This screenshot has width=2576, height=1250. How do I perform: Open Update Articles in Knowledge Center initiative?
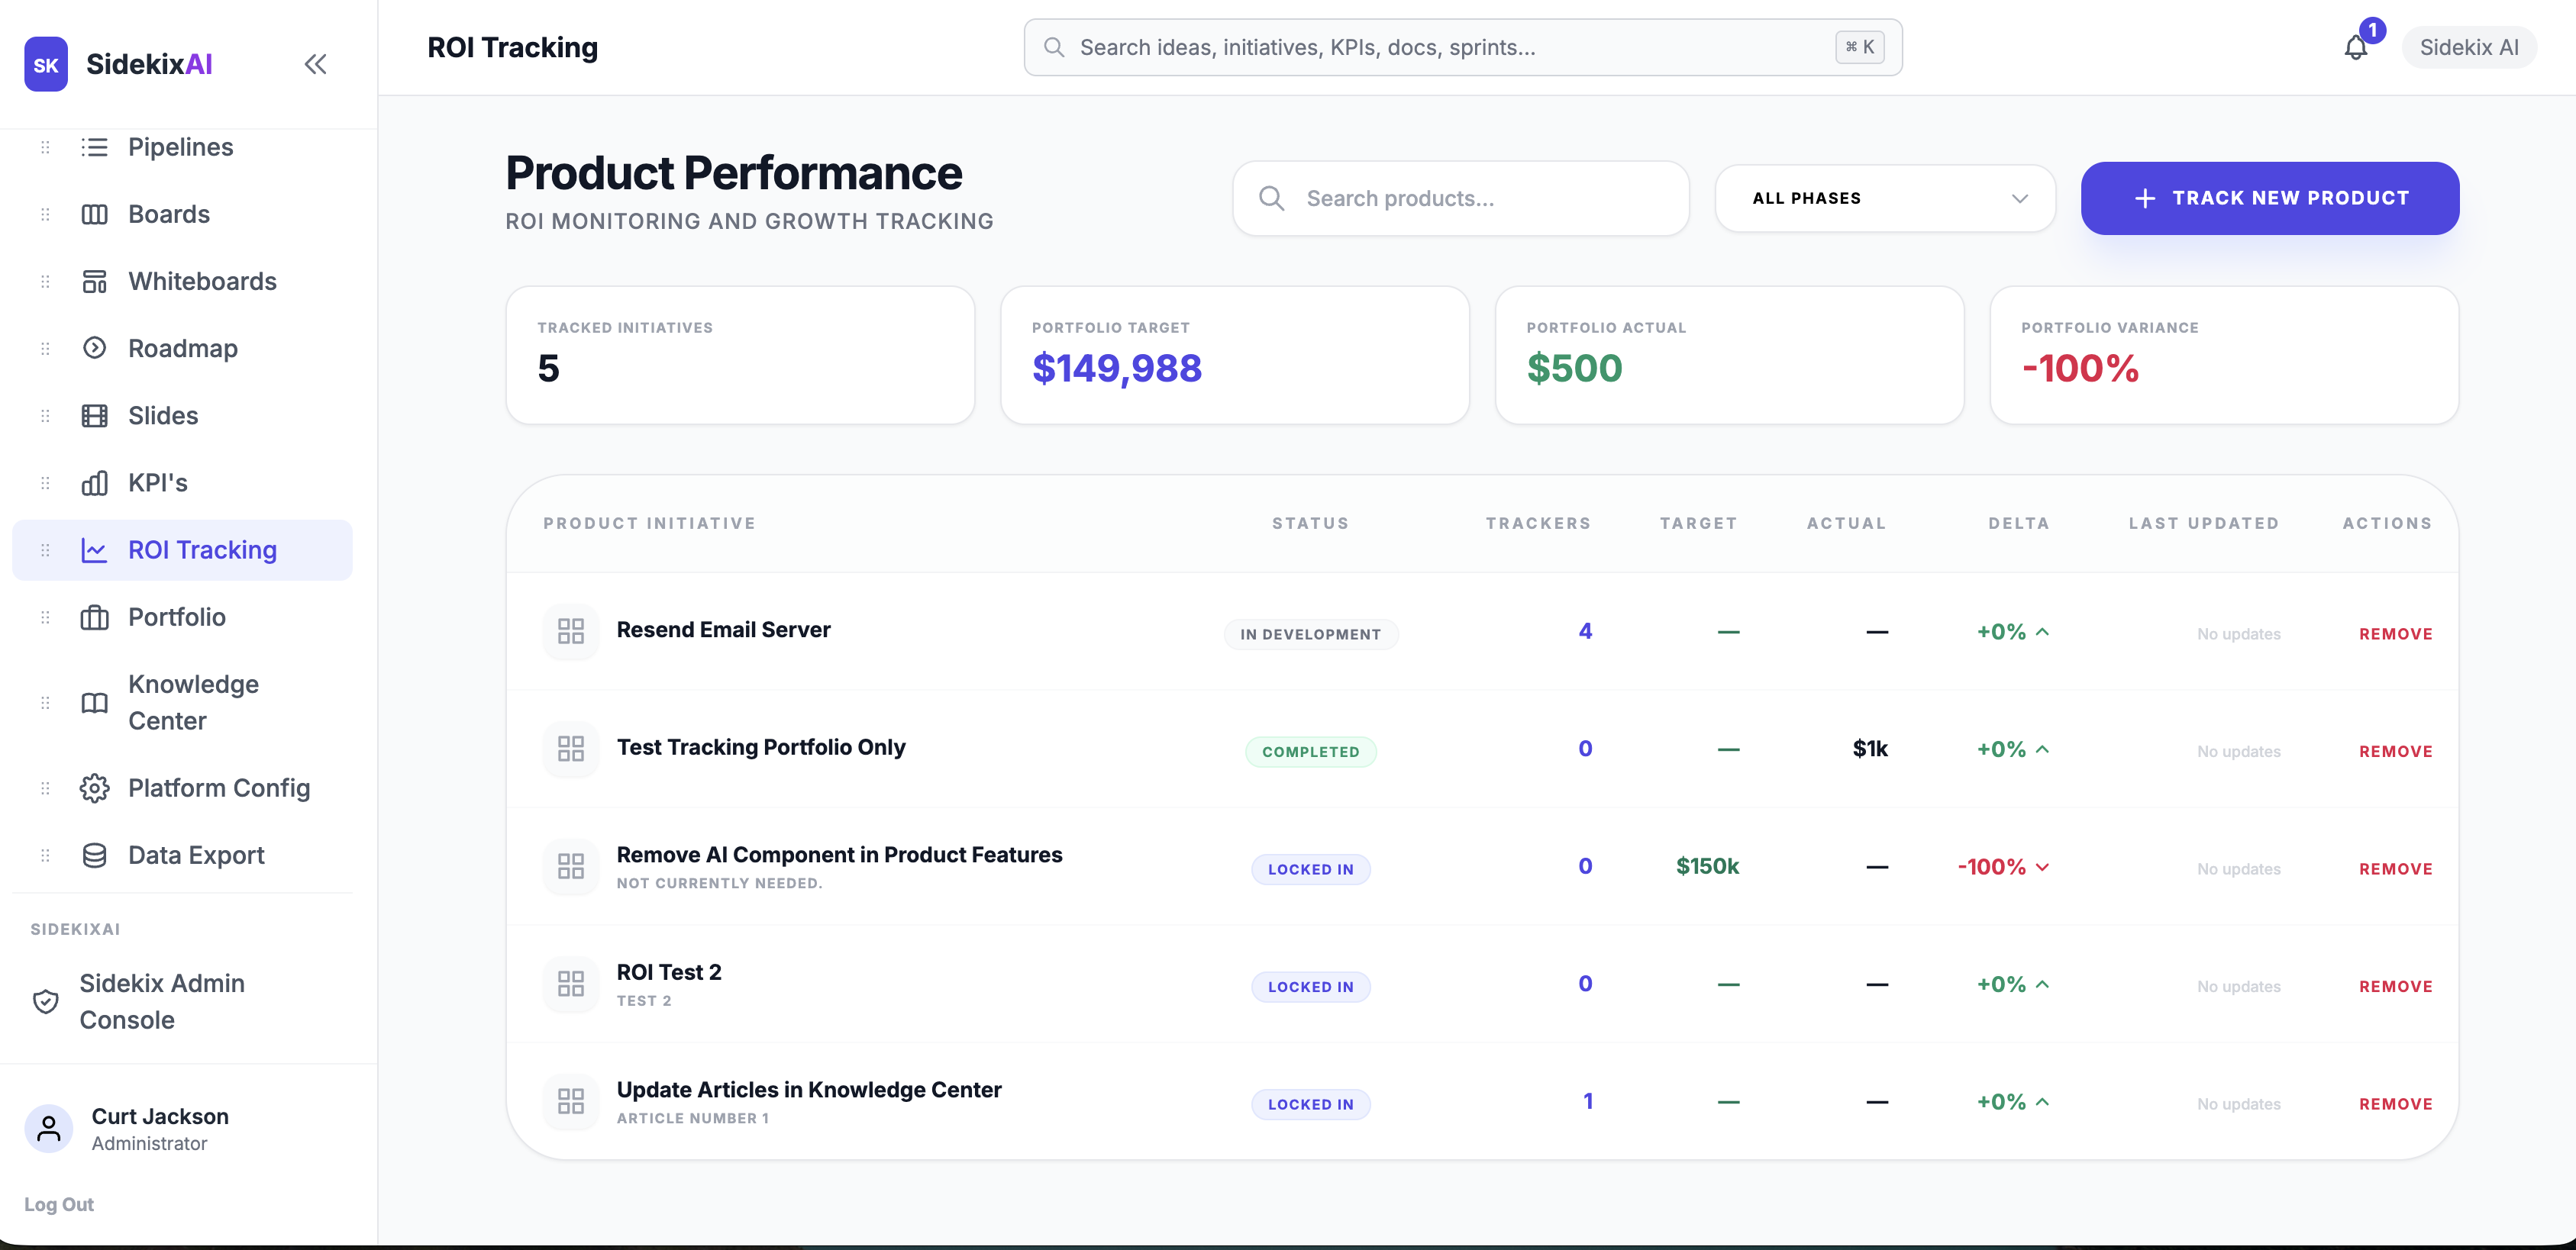coord(808,1089)
